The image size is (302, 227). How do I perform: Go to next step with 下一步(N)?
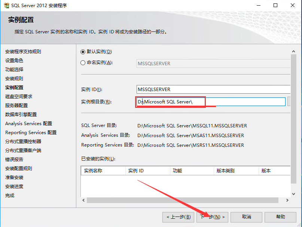[212, 217]
